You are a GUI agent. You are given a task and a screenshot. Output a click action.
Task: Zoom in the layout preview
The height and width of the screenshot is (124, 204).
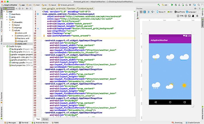click(186, 16)
